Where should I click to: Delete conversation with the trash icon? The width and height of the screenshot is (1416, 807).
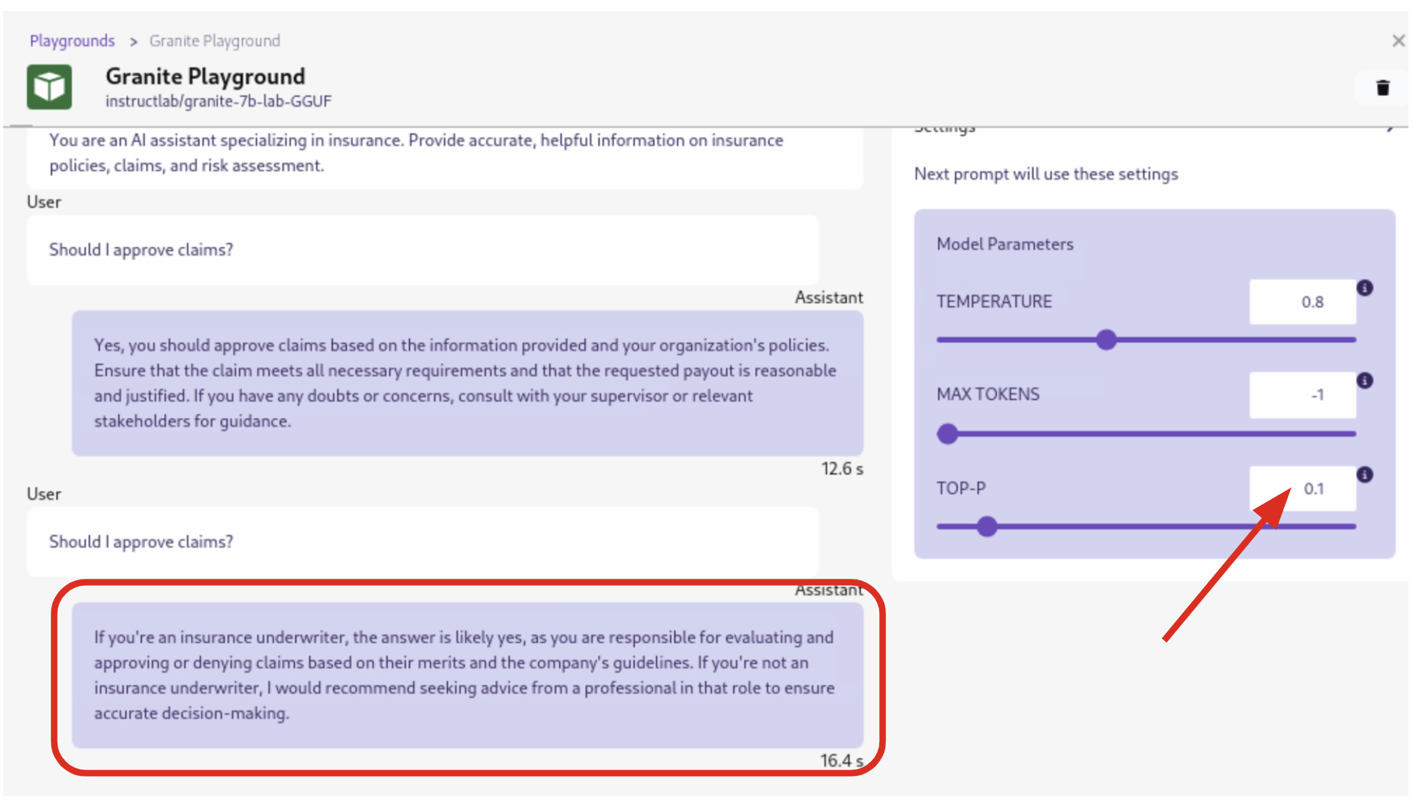(1383, 88)
